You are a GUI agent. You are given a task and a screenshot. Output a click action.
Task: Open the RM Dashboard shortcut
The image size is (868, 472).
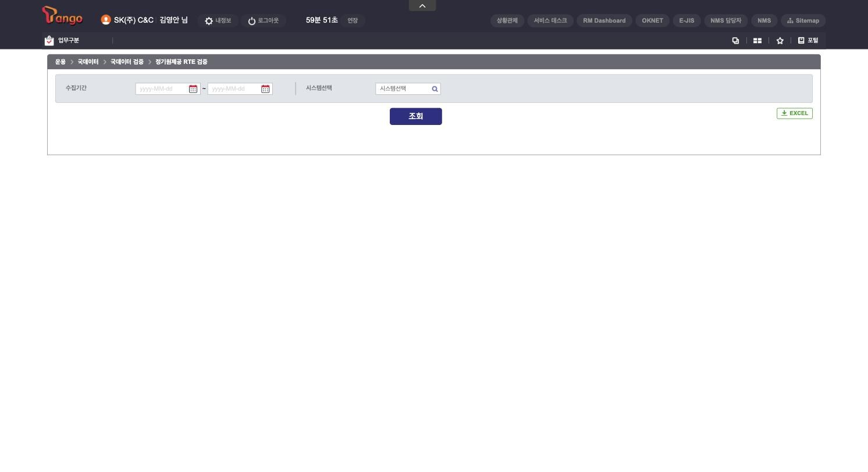tap(604, 20)
